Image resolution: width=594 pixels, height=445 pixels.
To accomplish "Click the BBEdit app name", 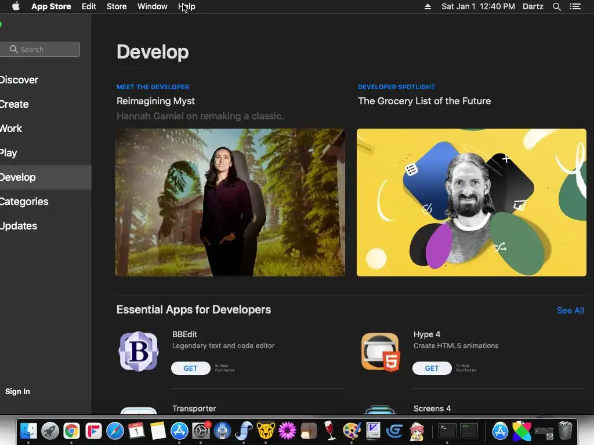I will pos(184,334).
